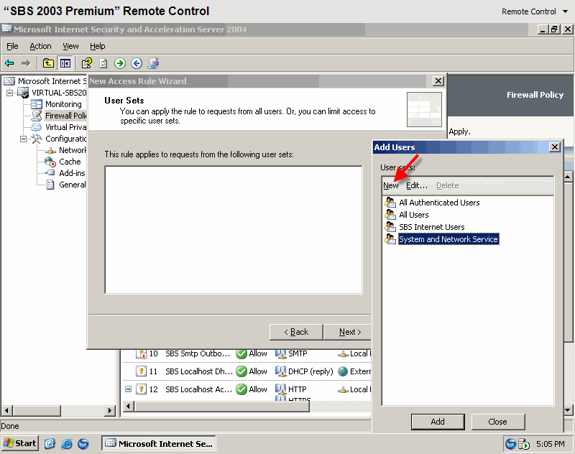The width and height of the screenshot is (575, 454).
Task: Click inside the empty user sets list box
Action: [x=233, y=230]
